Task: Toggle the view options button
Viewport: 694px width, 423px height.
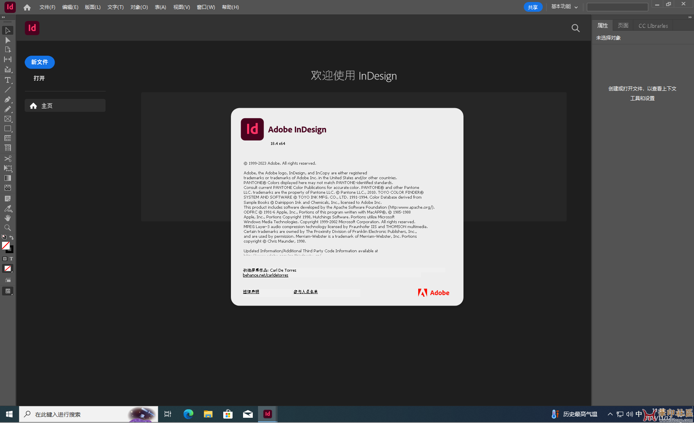Action: 8,280
